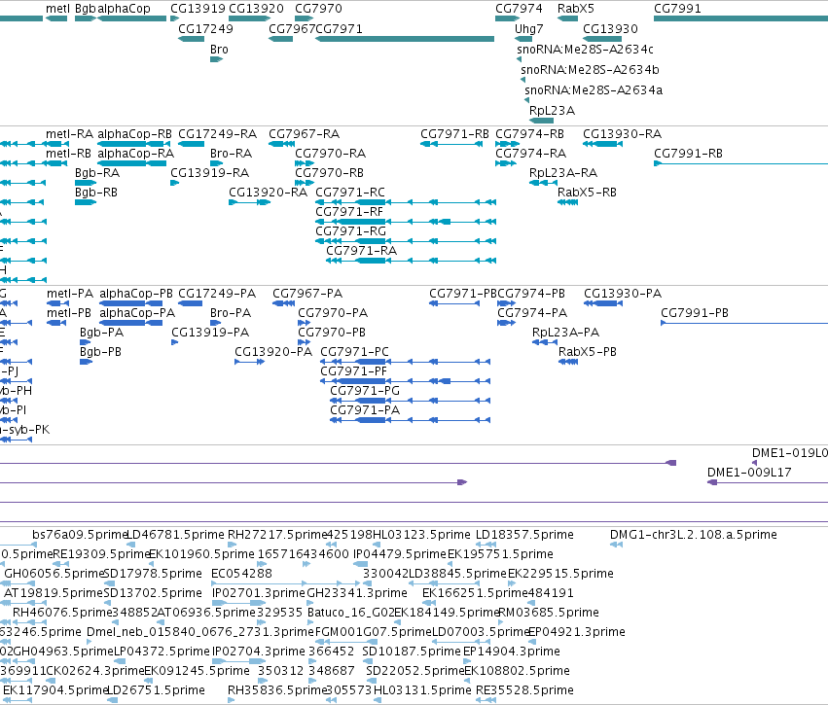
Task: Select transcript RabX5-RB
Action: pyautogui.click(x=567, y=202)
